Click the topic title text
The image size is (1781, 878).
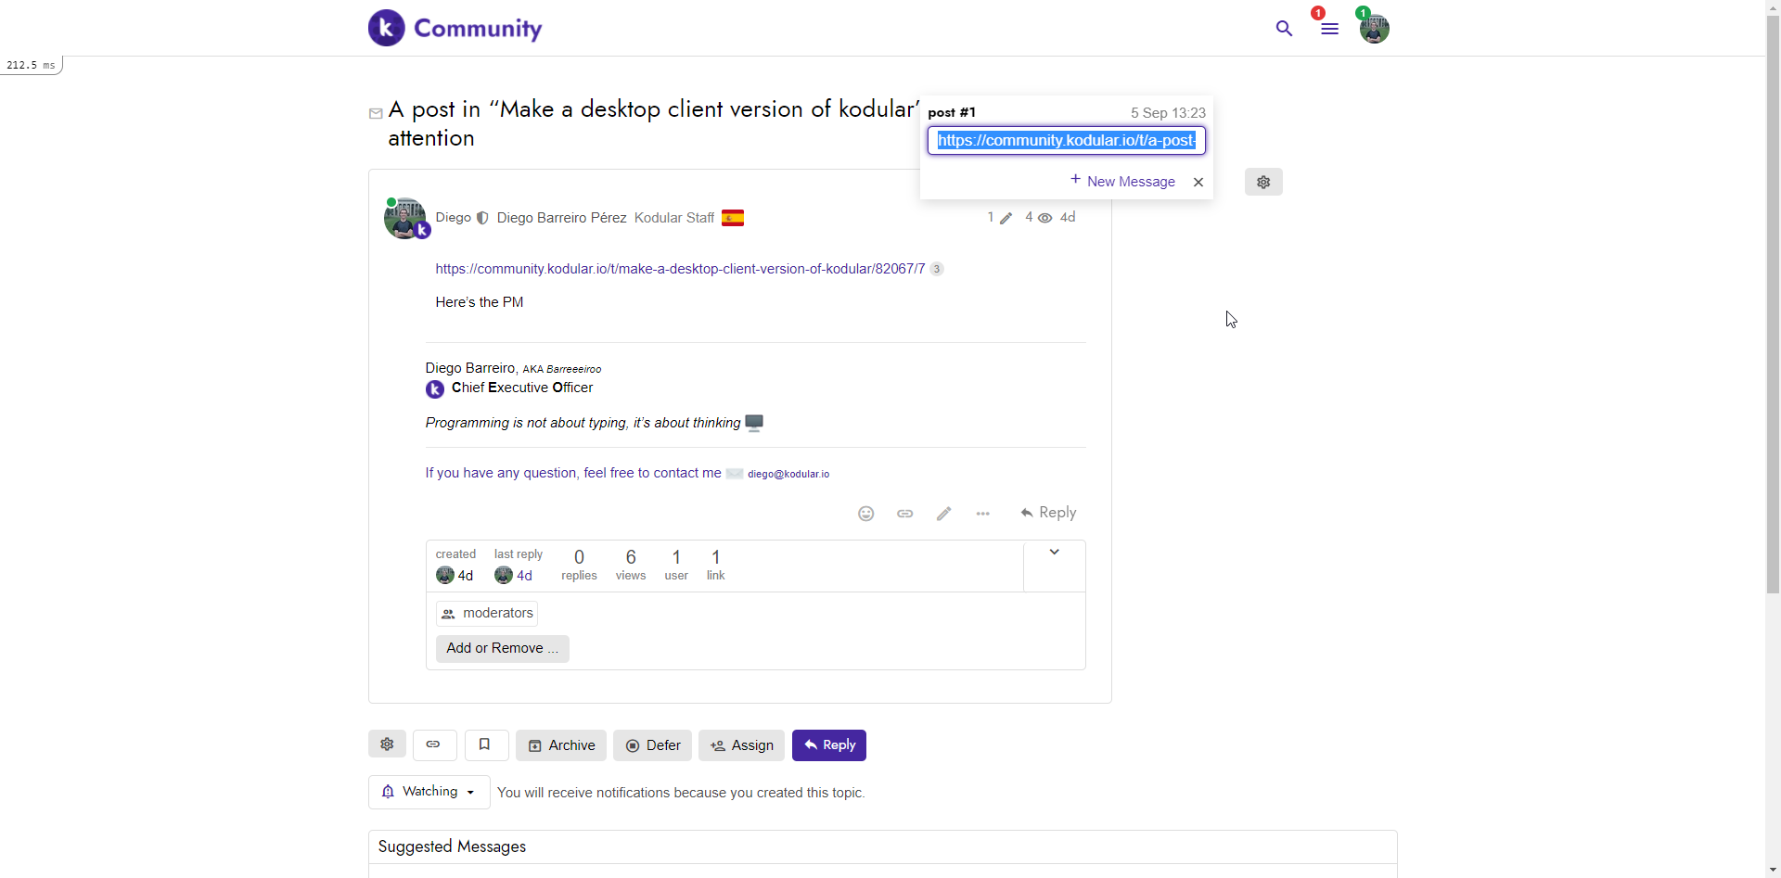pyautogui.click(x=653, y=123)
